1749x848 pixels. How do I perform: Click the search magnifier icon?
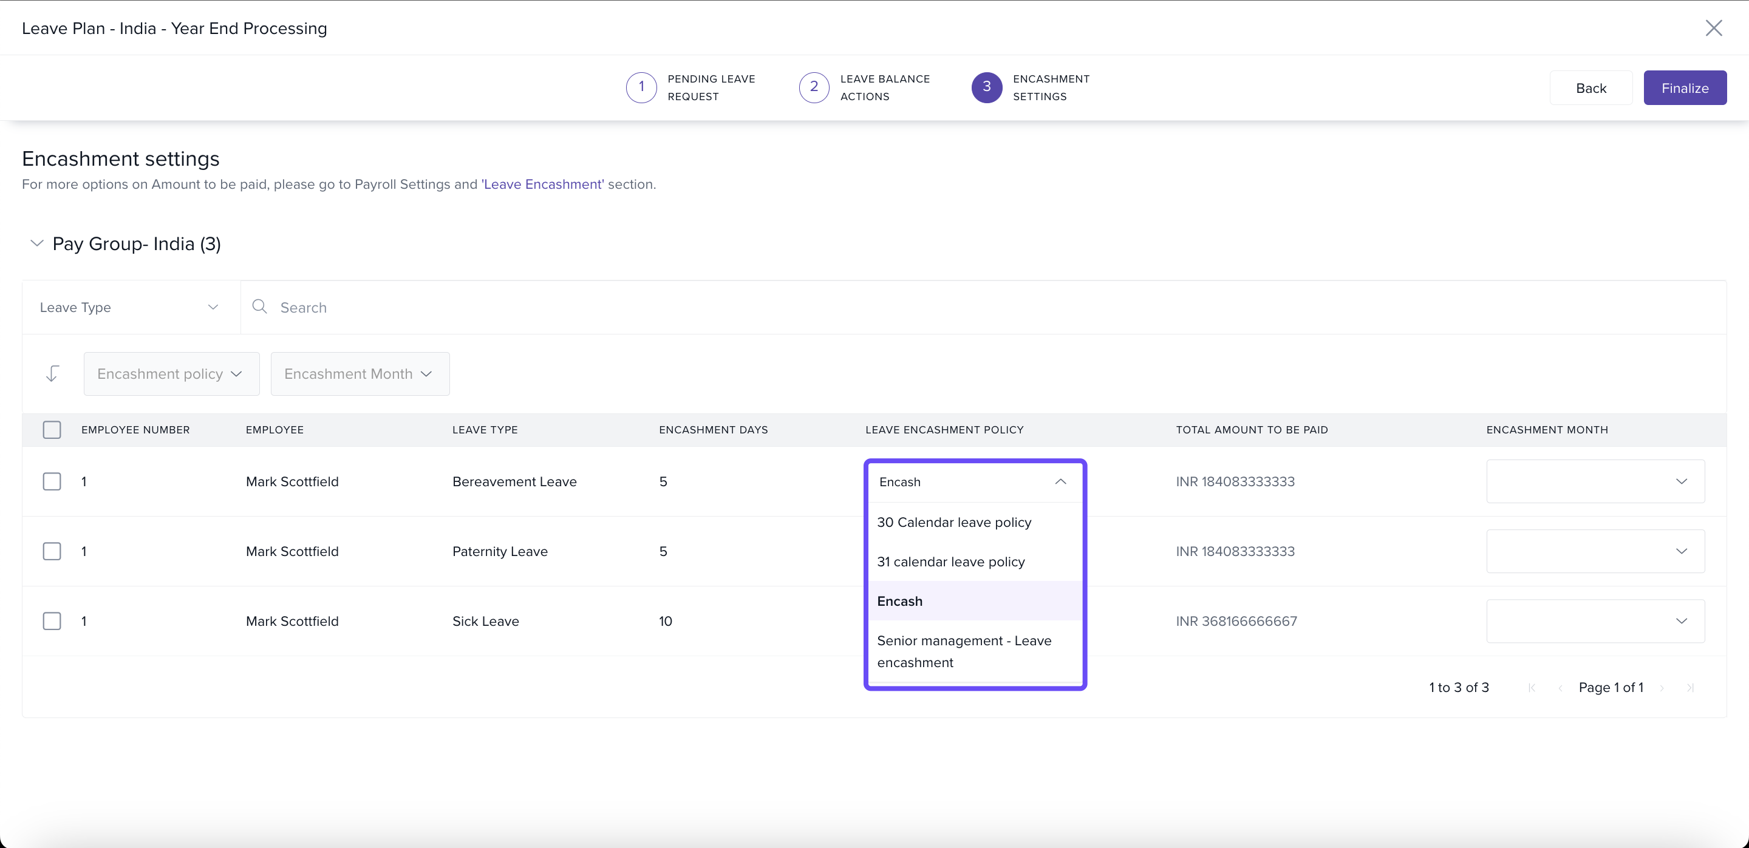(259, 307)
